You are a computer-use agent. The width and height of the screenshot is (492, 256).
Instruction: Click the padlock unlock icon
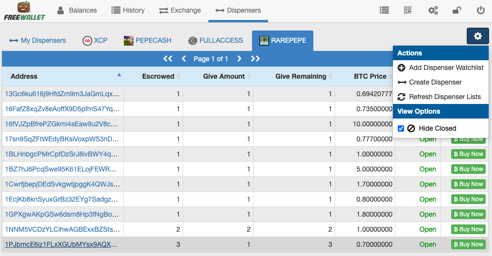(457, 10)
